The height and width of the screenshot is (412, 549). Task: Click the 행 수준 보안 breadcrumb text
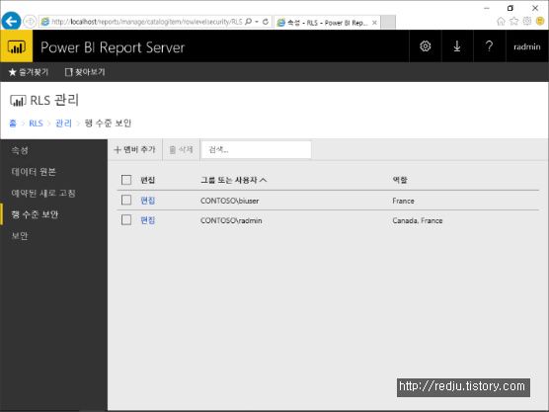108,123
